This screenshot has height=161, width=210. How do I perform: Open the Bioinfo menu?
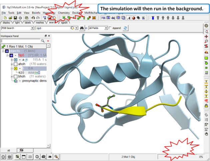36,13
